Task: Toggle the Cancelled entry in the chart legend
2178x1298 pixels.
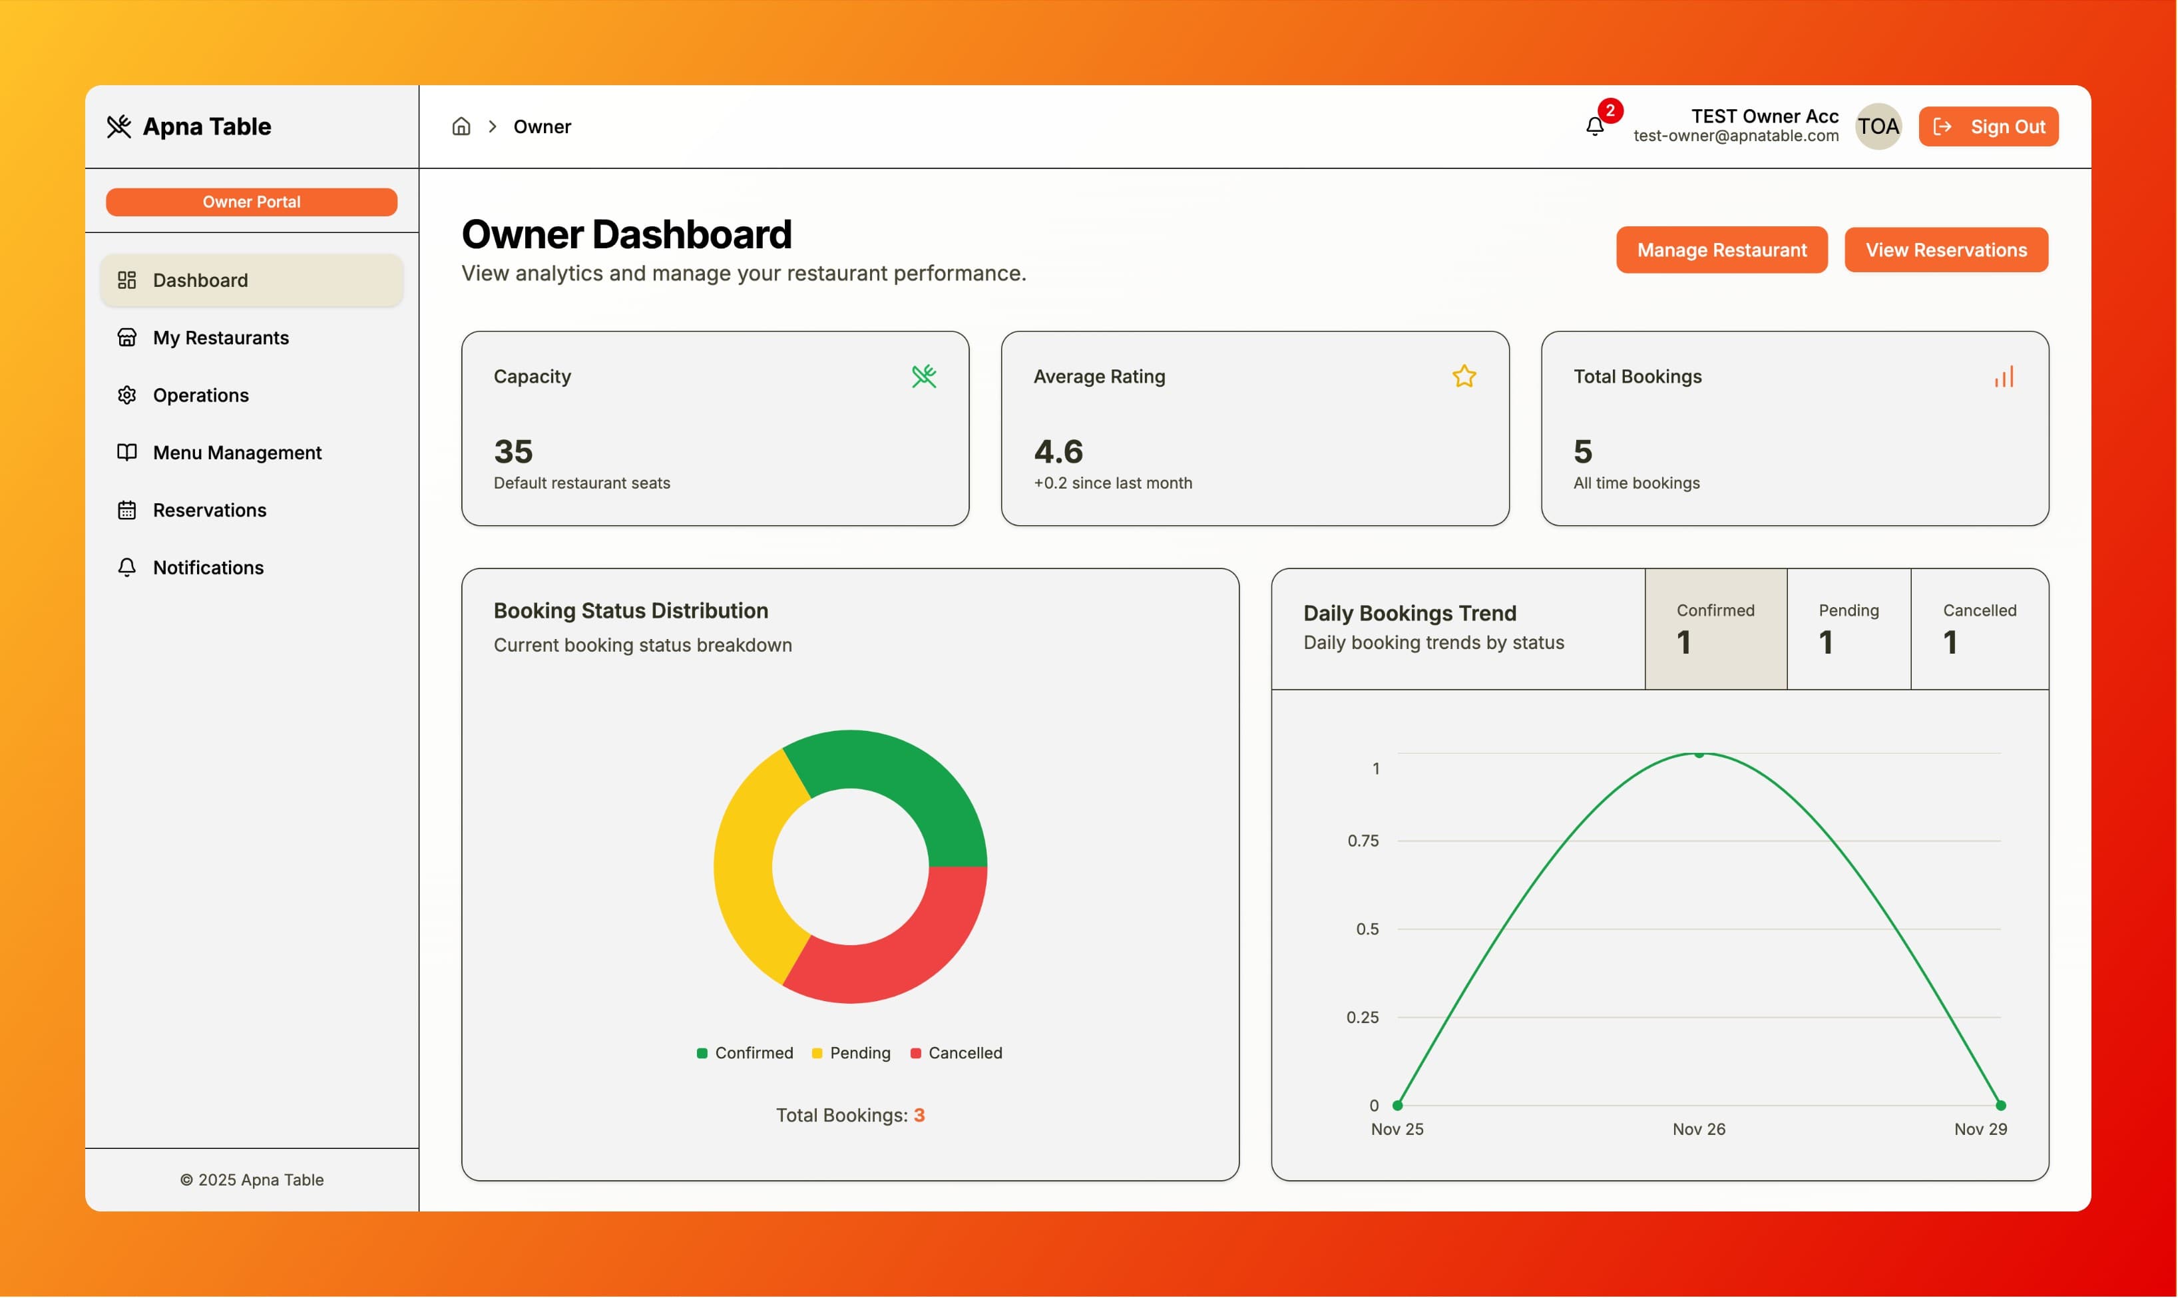Action: [x=956, y=1052]
